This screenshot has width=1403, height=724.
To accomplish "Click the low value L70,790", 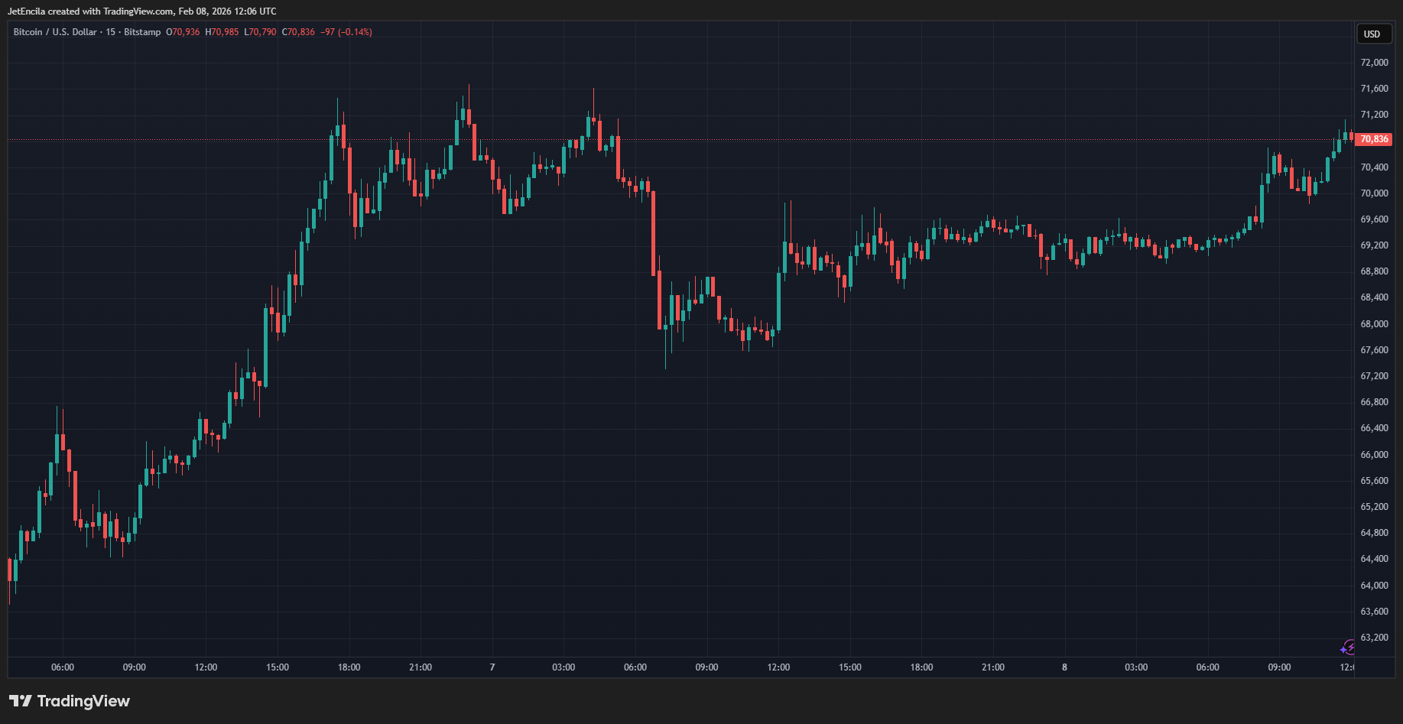I will pos(260,32).
